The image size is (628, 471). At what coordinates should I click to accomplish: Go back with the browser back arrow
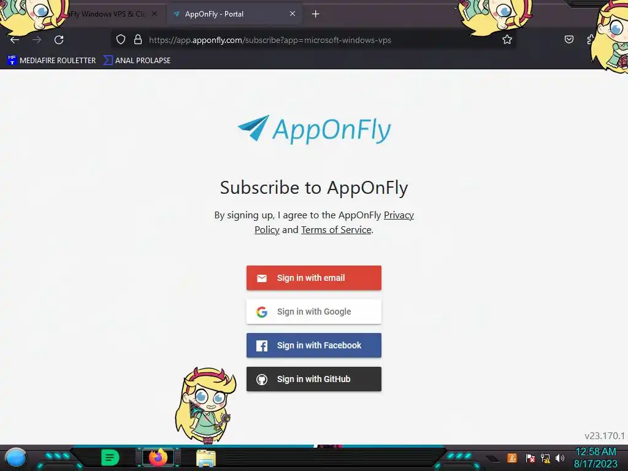(x=15, y=40)
